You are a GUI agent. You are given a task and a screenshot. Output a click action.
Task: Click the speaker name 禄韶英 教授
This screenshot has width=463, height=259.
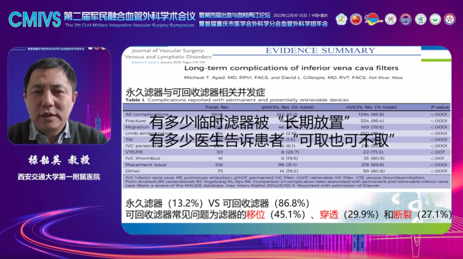(59, 160)
